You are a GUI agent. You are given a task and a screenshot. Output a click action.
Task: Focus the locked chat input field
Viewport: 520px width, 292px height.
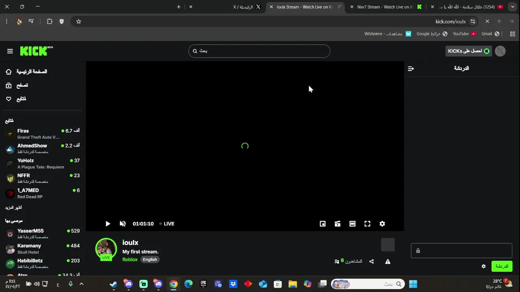461,251
